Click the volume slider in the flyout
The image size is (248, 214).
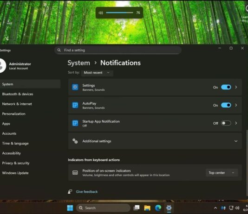point(119,13)
